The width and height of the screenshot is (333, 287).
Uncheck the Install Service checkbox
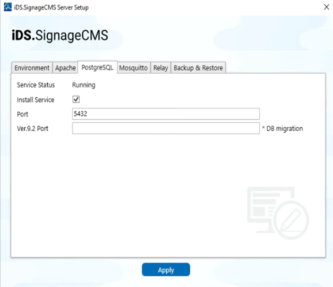[x=76, y=99]
